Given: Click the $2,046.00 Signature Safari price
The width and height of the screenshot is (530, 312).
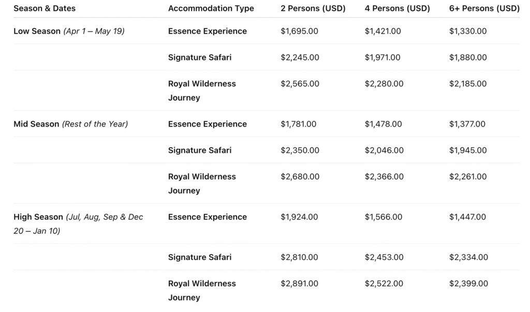Looking at the screenshot, I should pyautogui.click(x=384, y=150).
